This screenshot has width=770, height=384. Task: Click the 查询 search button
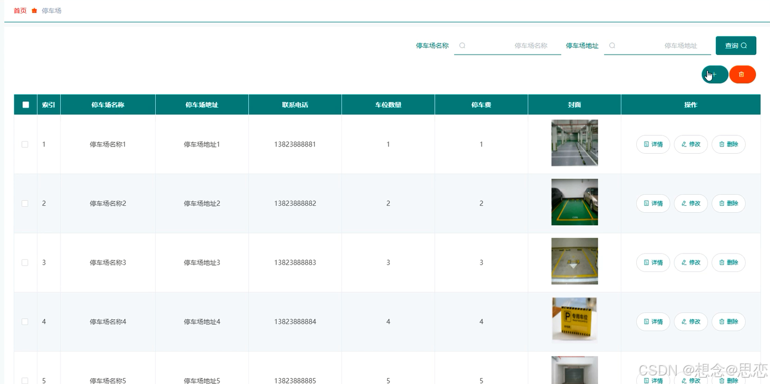pos(736,46)
